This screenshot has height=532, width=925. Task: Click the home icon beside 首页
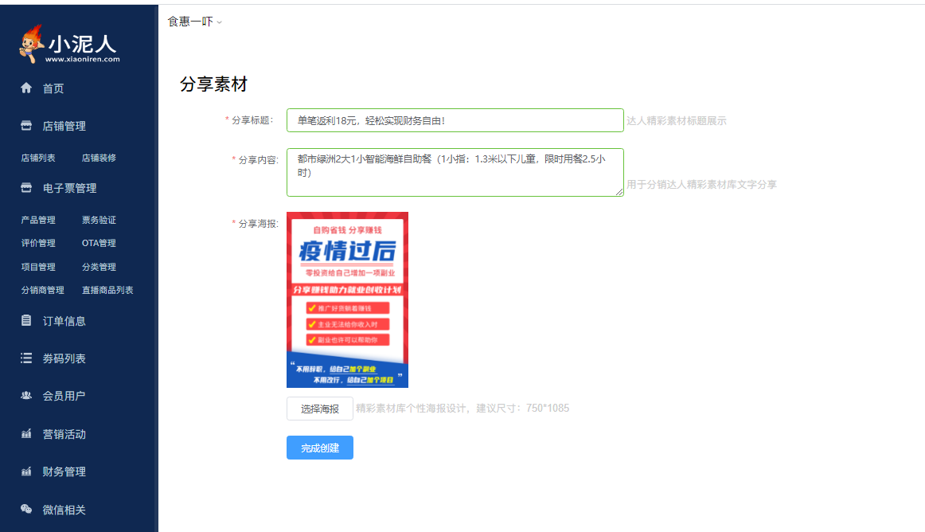26,88
